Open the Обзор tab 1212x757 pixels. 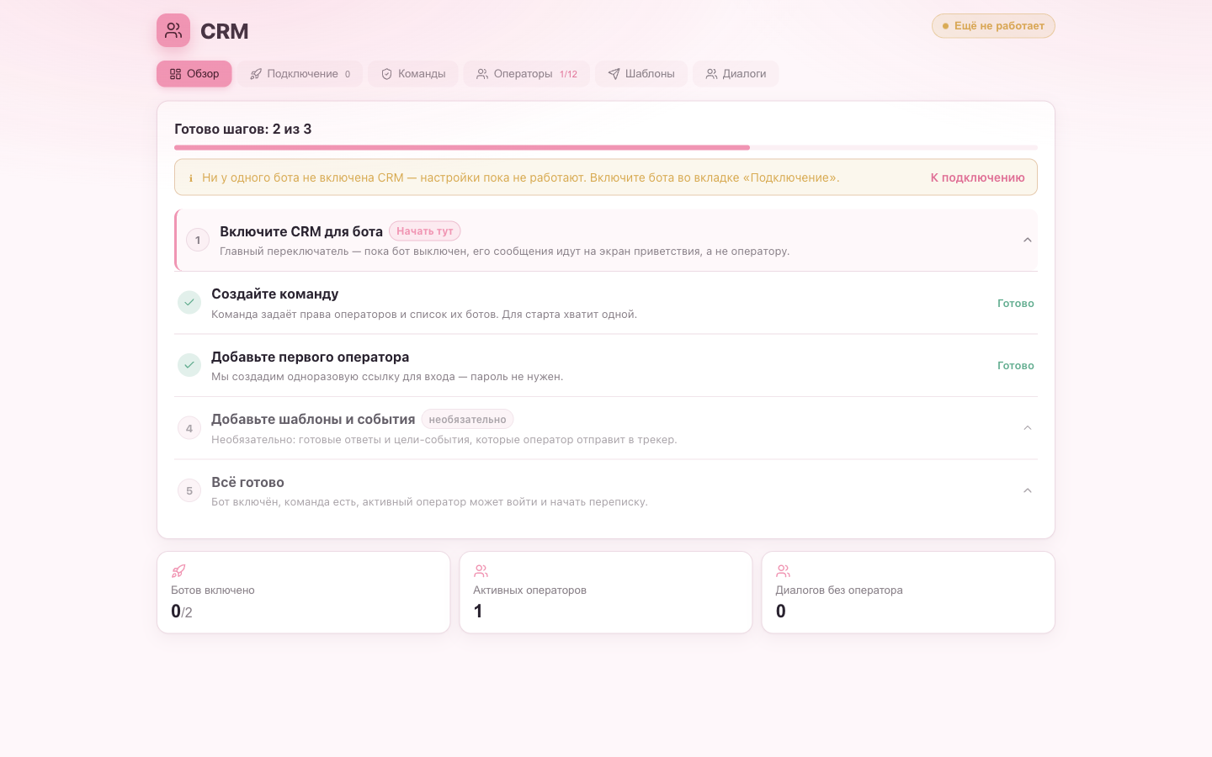(194, 74)
